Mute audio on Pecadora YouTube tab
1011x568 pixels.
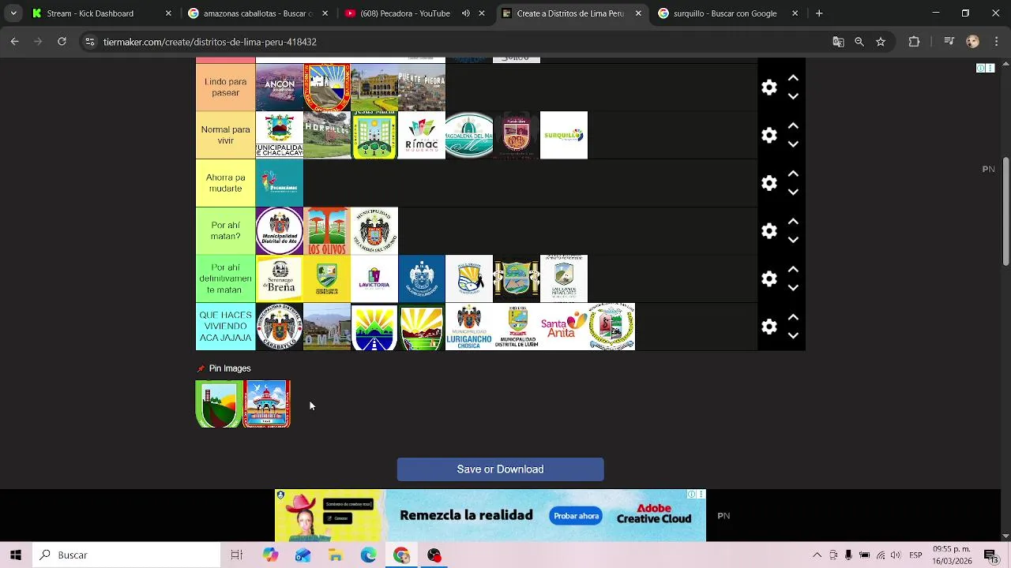pos(465,13)
